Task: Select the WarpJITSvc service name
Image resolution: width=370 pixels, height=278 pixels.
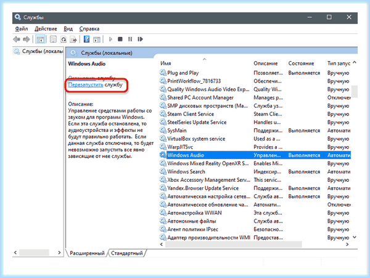Action: click(x=180, y=147)
